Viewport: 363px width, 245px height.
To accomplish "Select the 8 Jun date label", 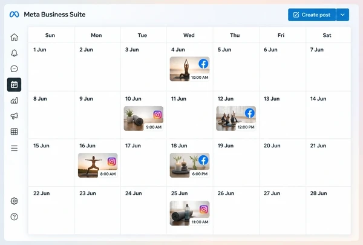I will pyautogui.click(x=40, y=99).
